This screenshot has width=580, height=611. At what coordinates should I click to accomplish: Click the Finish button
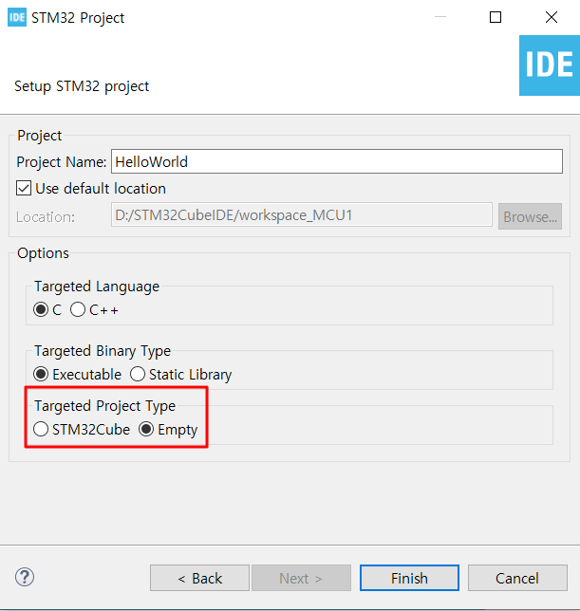point(409,578)
